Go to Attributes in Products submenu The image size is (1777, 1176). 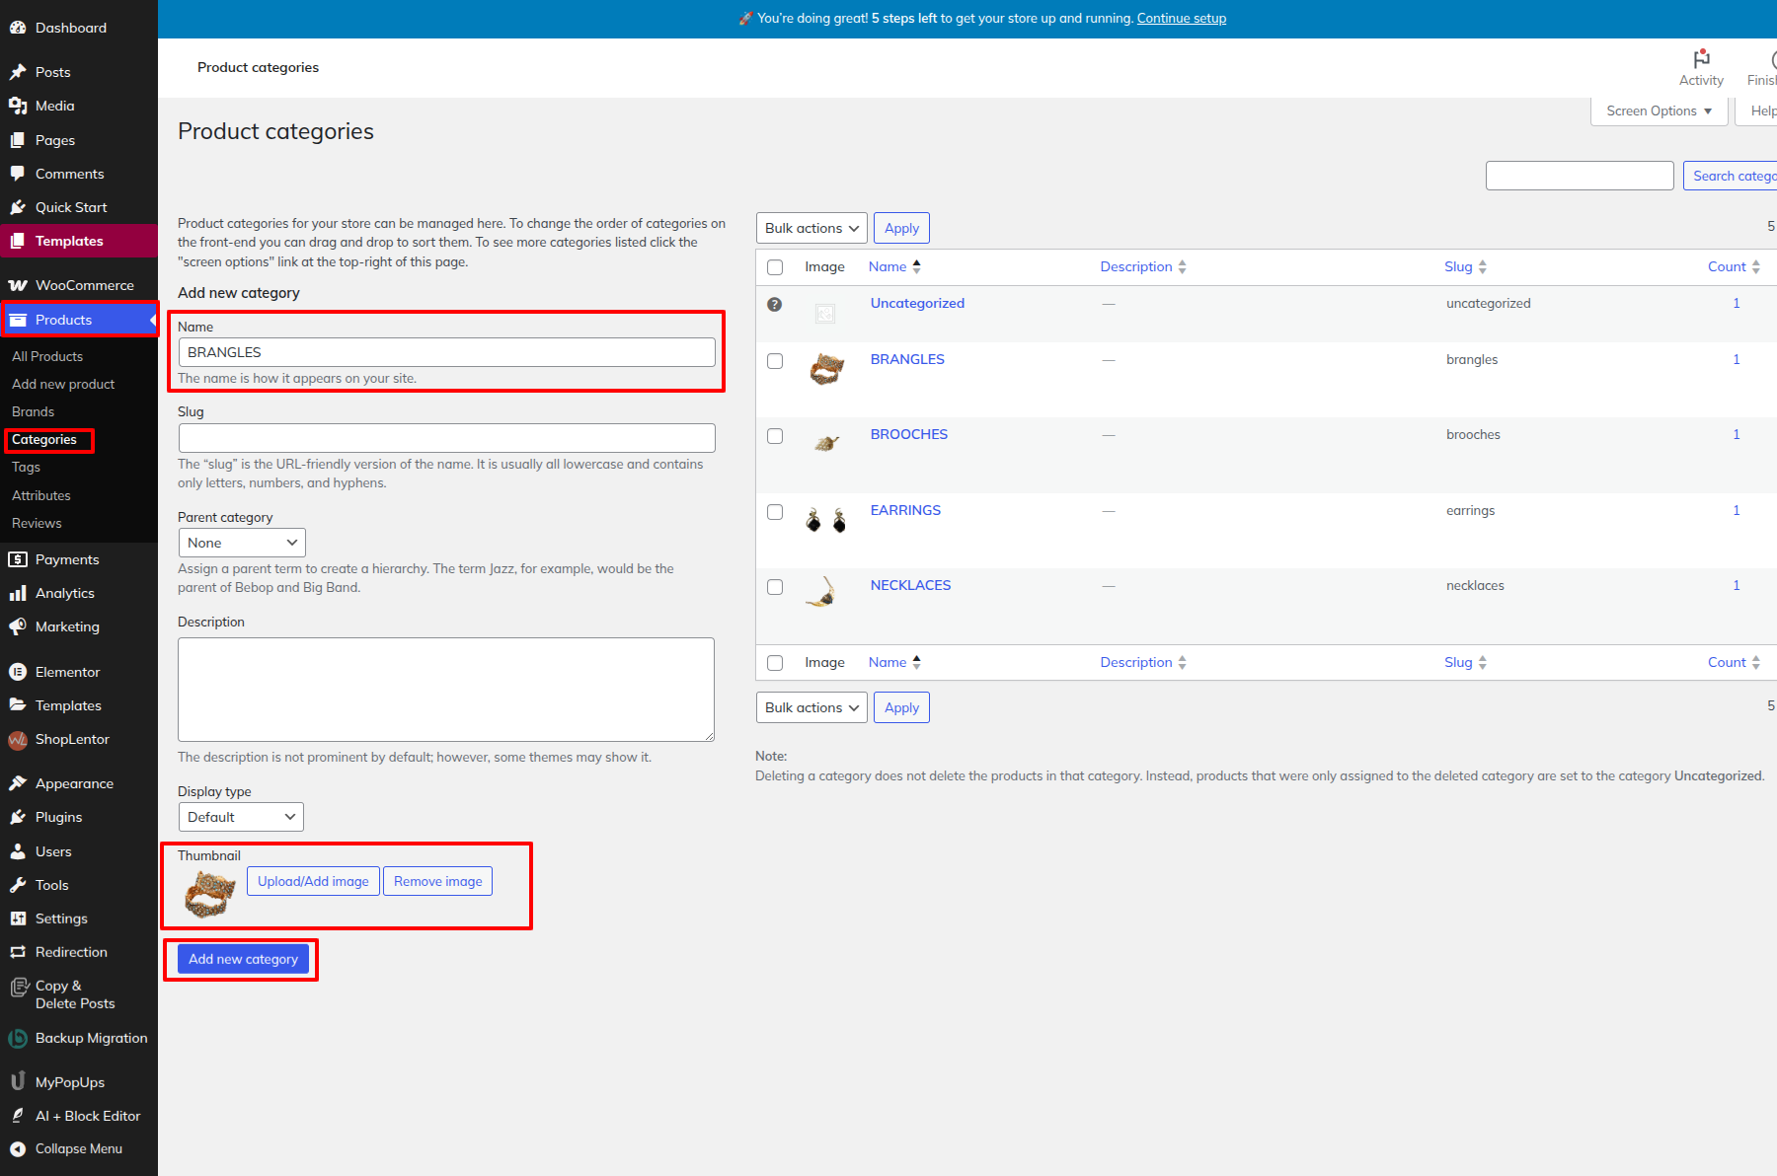pos(41,495)
